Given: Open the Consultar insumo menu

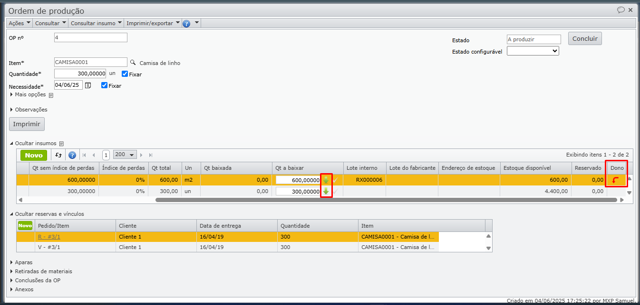Looking at the screenshot, I should (x=96, y=23).
